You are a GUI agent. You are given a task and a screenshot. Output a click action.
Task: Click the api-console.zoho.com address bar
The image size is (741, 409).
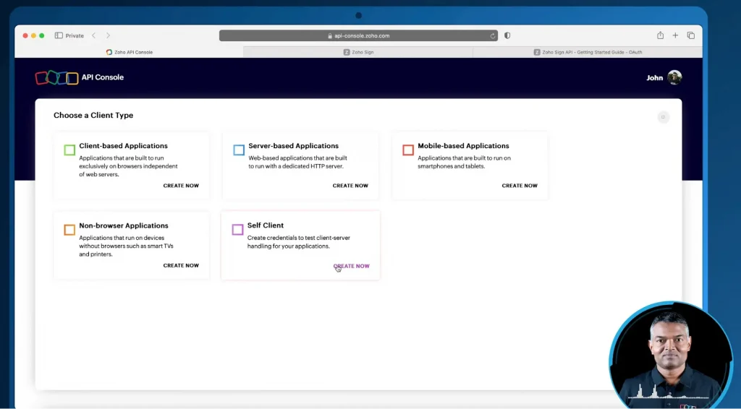[x=358, y=35]
